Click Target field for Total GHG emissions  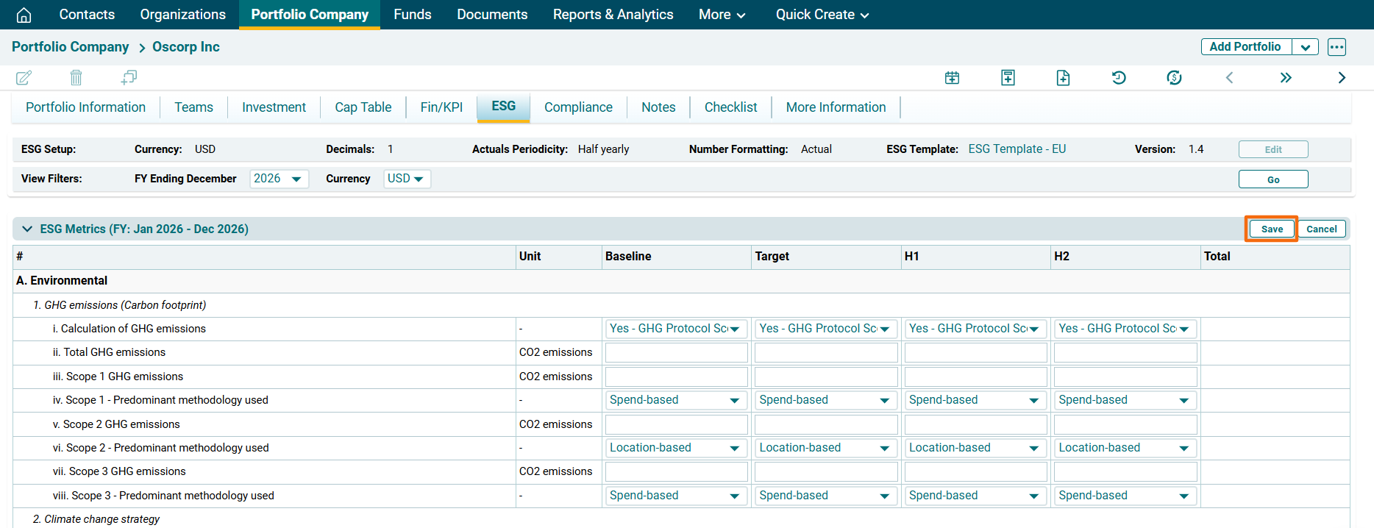click(825, 353)
